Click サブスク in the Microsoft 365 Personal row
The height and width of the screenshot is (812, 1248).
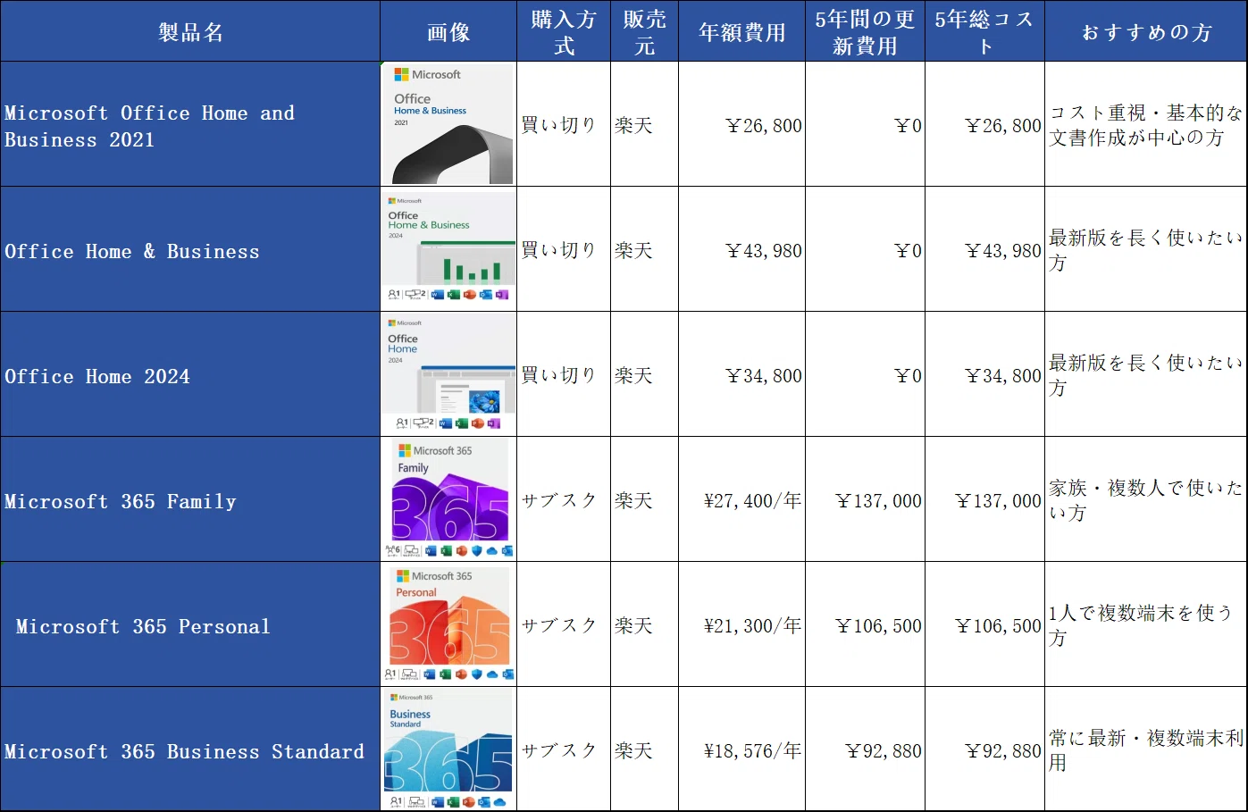click(558, 625)
